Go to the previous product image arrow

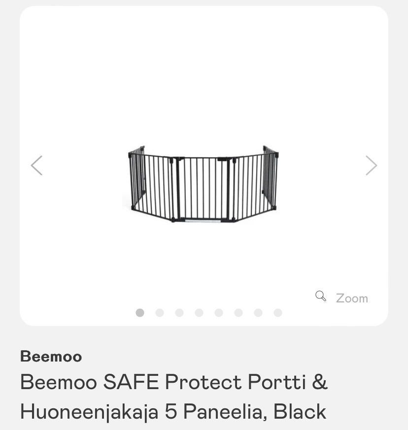click(x=36, y=165)
